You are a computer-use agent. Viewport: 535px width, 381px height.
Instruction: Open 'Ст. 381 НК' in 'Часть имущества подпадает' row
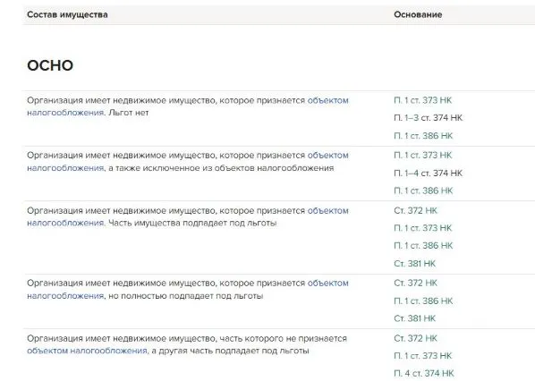click(x=414, y=264)
